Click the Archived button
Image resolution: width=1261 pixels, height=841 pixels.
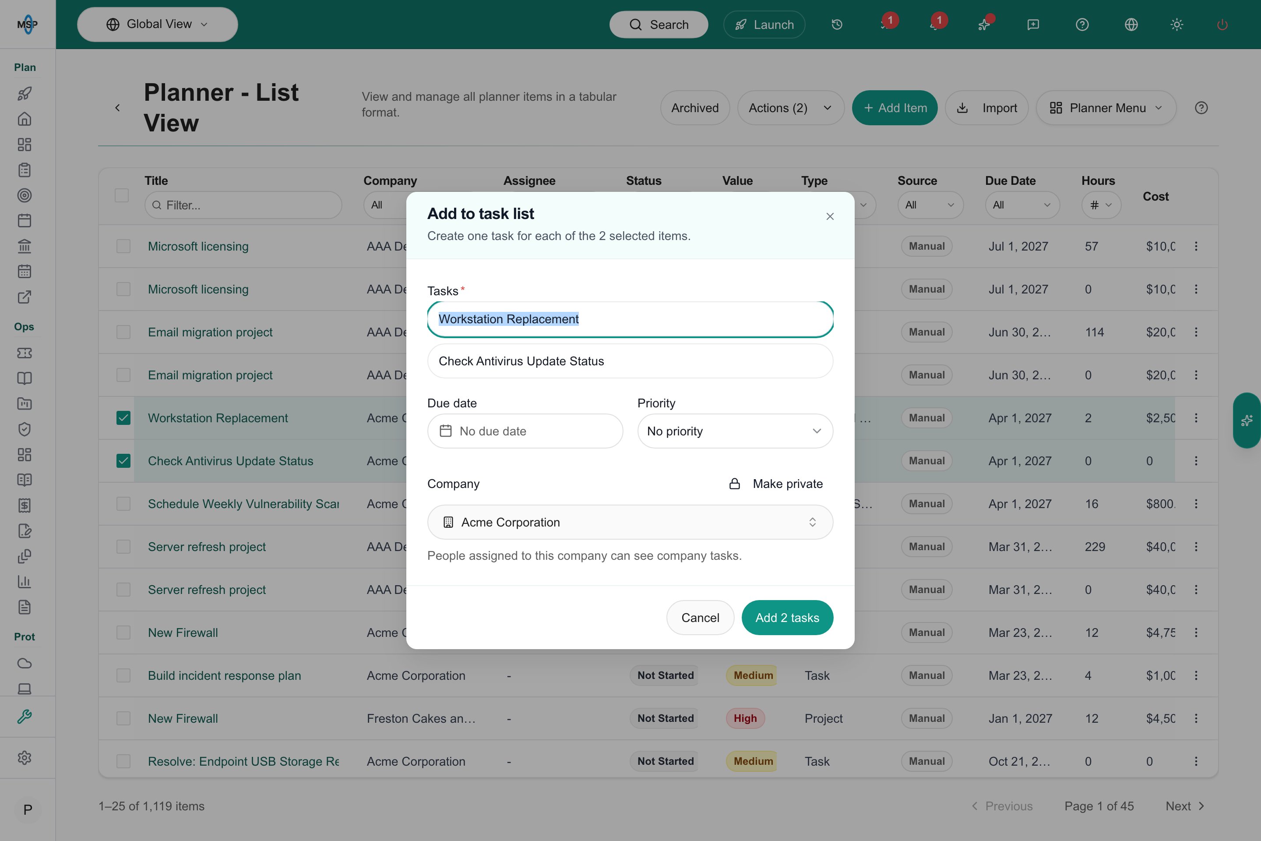(x=695, y=108)
